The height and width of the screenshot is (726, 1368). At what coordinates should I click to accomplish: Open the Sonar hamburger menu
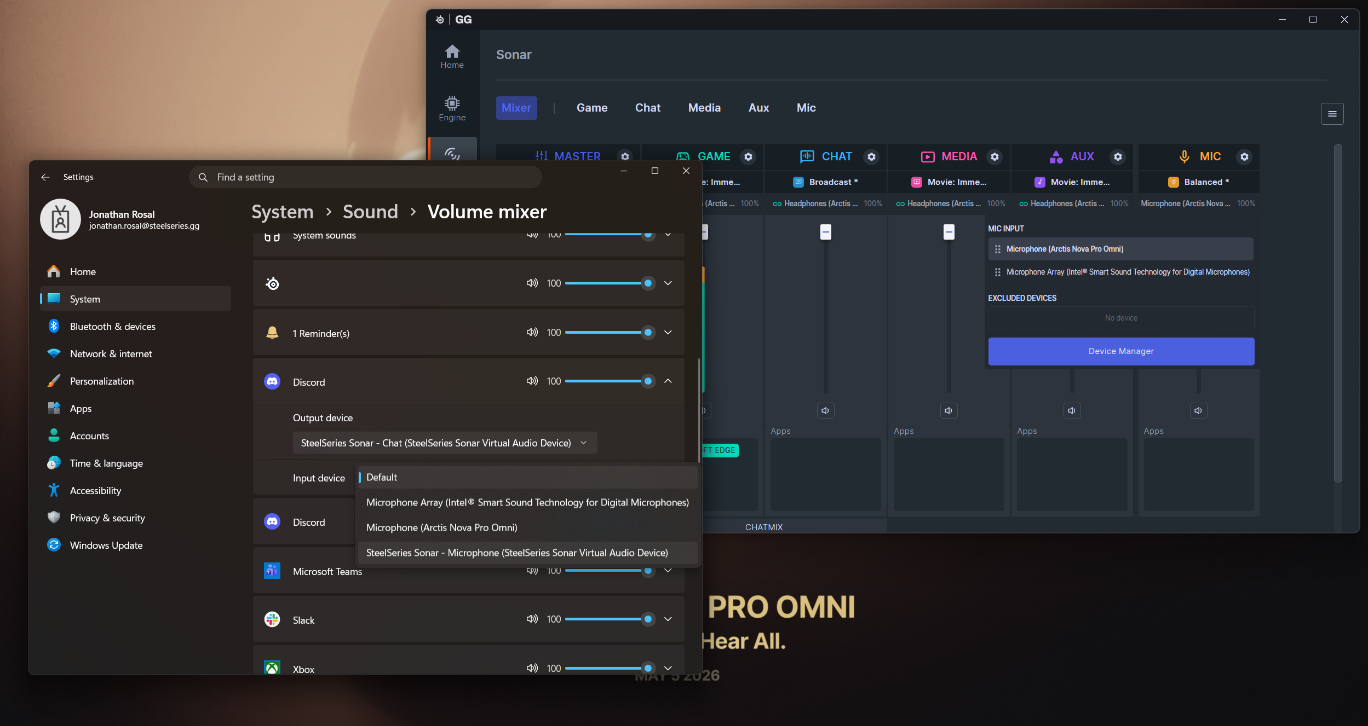pyautogui.click(x=1332, y=114)
